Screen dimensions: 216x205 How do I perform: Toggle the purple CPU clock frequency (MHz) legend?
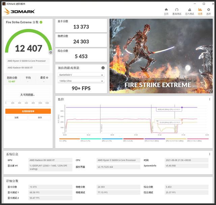click(155, 140)
